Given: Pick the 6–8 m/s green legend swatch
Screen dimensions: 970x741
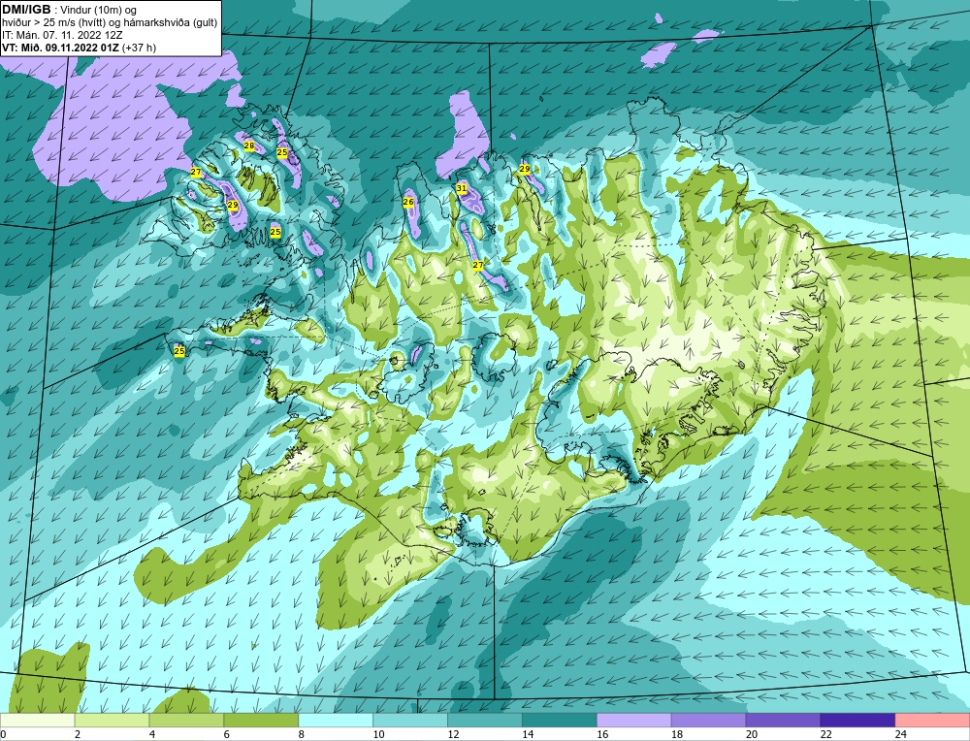Looking at the screenshot, I should coord(261,720).
